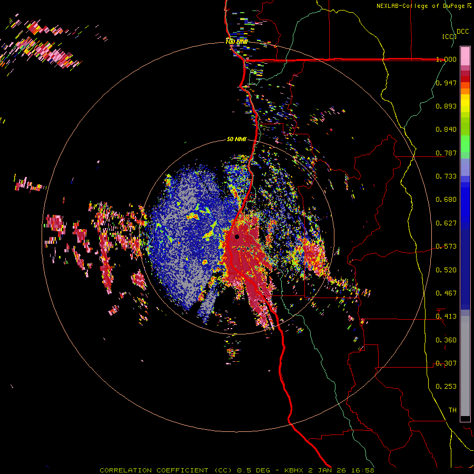Viewport: 474px width, 474px height.
Task: Click the 0.413 color scale value
Action: [446, 317]
